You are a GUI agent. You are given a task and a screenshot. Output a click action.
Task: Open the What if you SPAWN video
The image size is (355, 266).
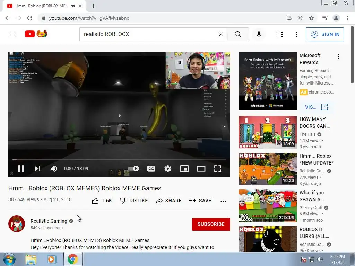tap(267, 206)
